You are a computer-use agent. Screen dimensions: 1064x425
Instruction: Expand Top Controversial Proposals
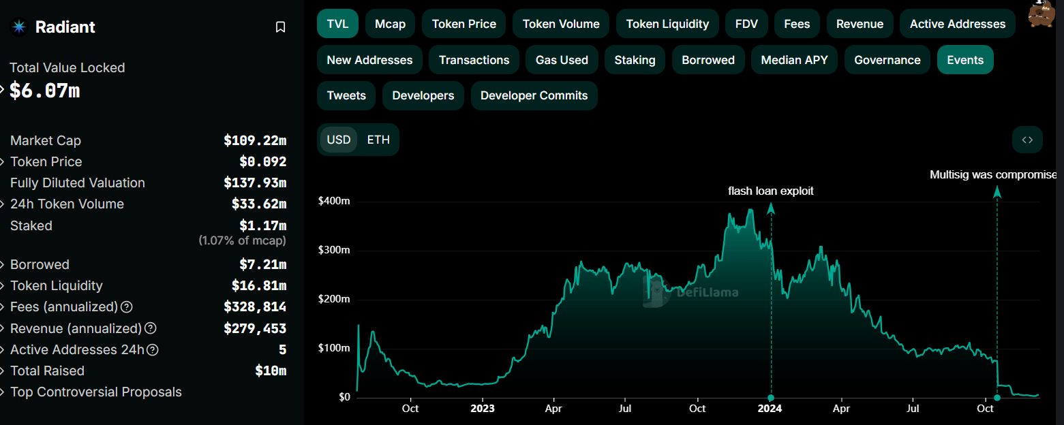tap(3, 392)
